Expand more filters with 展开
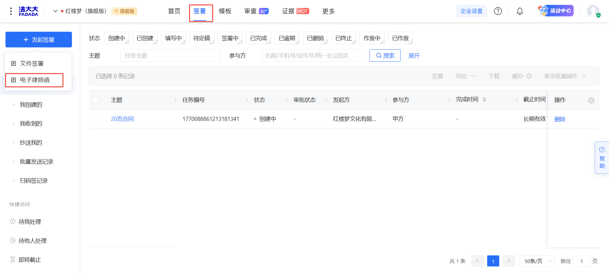Image resolution: width=609 pixels, height=275 pixels. pyautogui.click(x=414, y=56)
